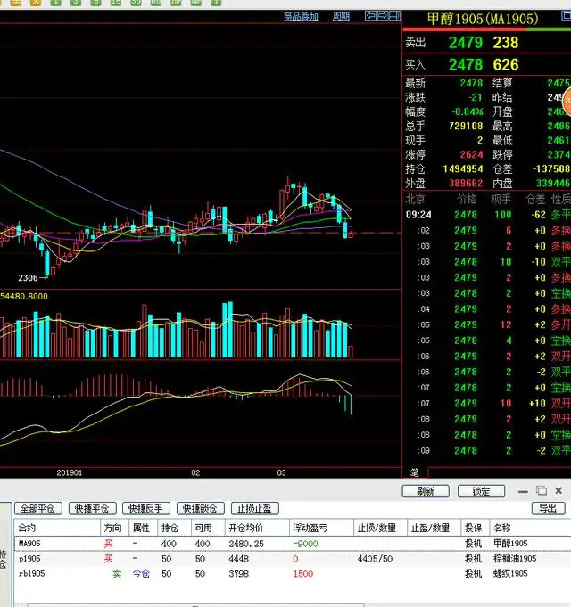Click the left arrow chart navigation icon
571x607 pixels.
tap(370, 16)
